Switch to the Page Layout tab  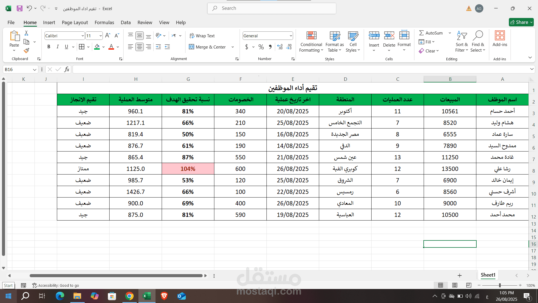[x=75, y=22]
